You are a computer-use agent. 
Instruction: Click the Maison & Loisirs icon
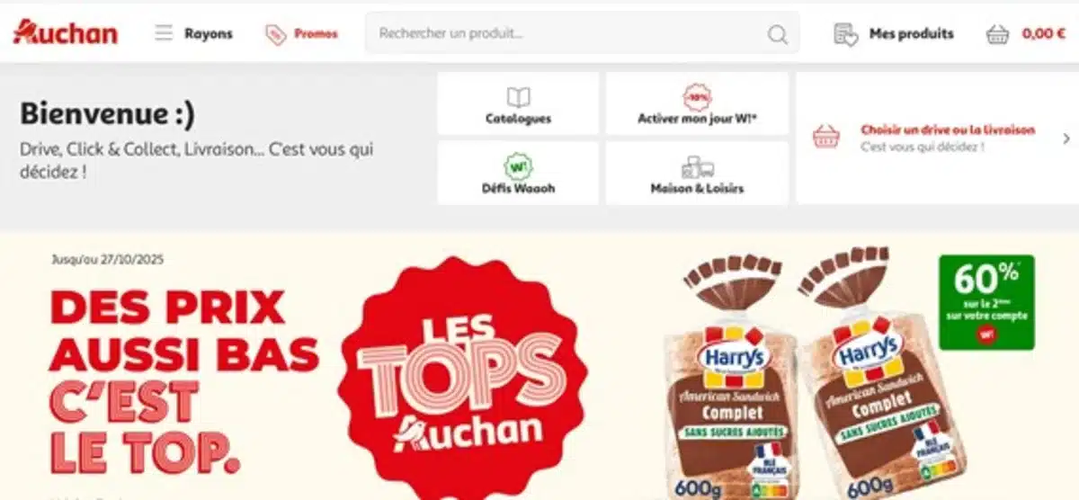pyautogui.click(x=697, y=167)
